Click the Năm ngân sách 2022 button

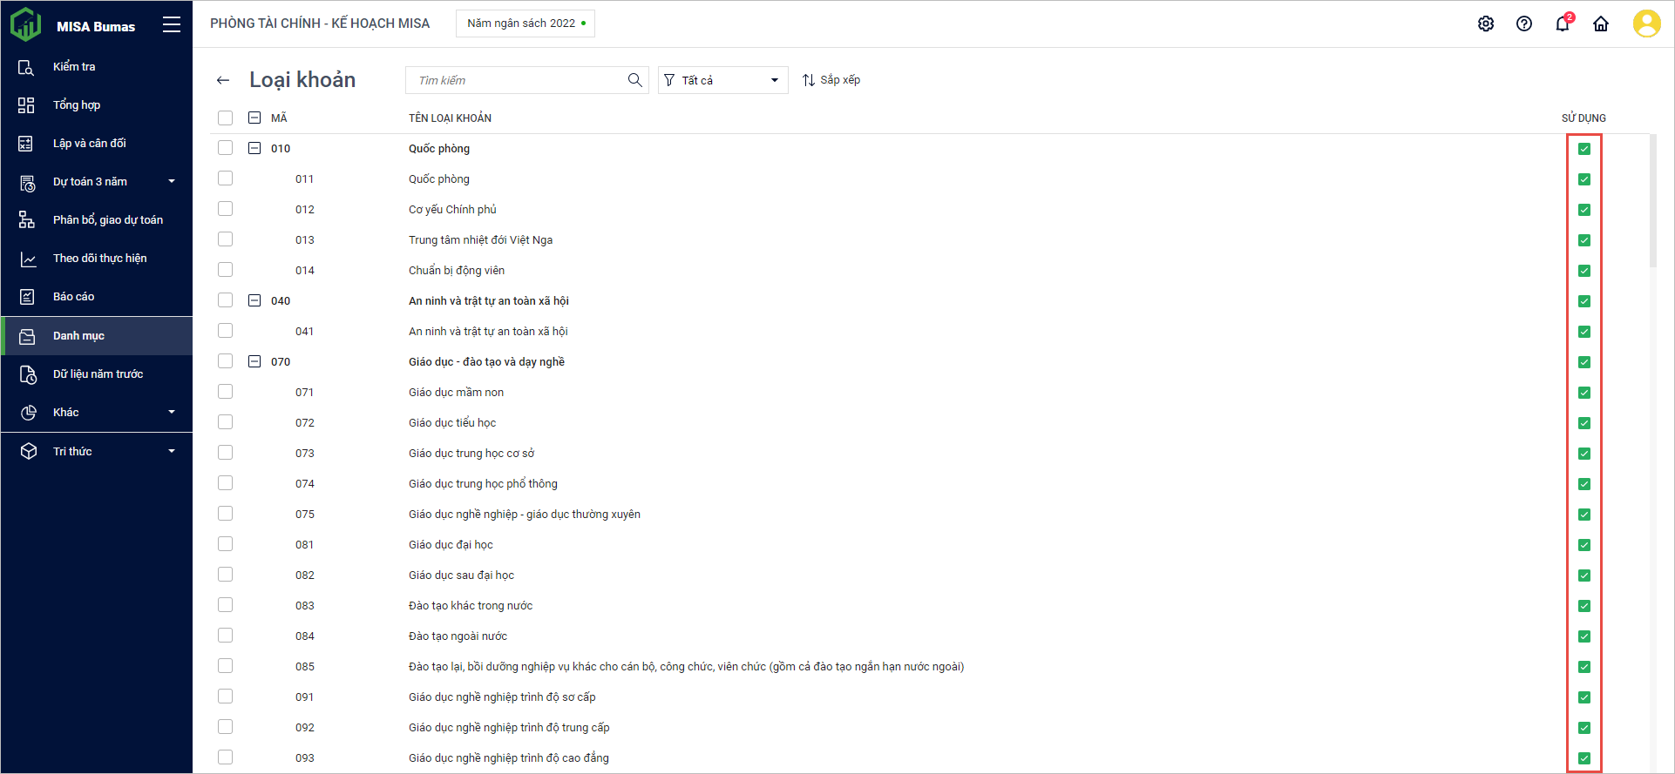526,24
